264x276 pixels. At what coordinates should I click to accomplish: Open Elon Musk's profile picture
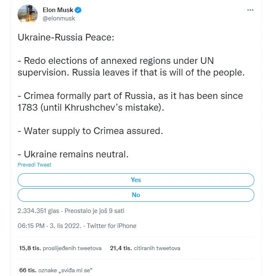coord(28,14)
